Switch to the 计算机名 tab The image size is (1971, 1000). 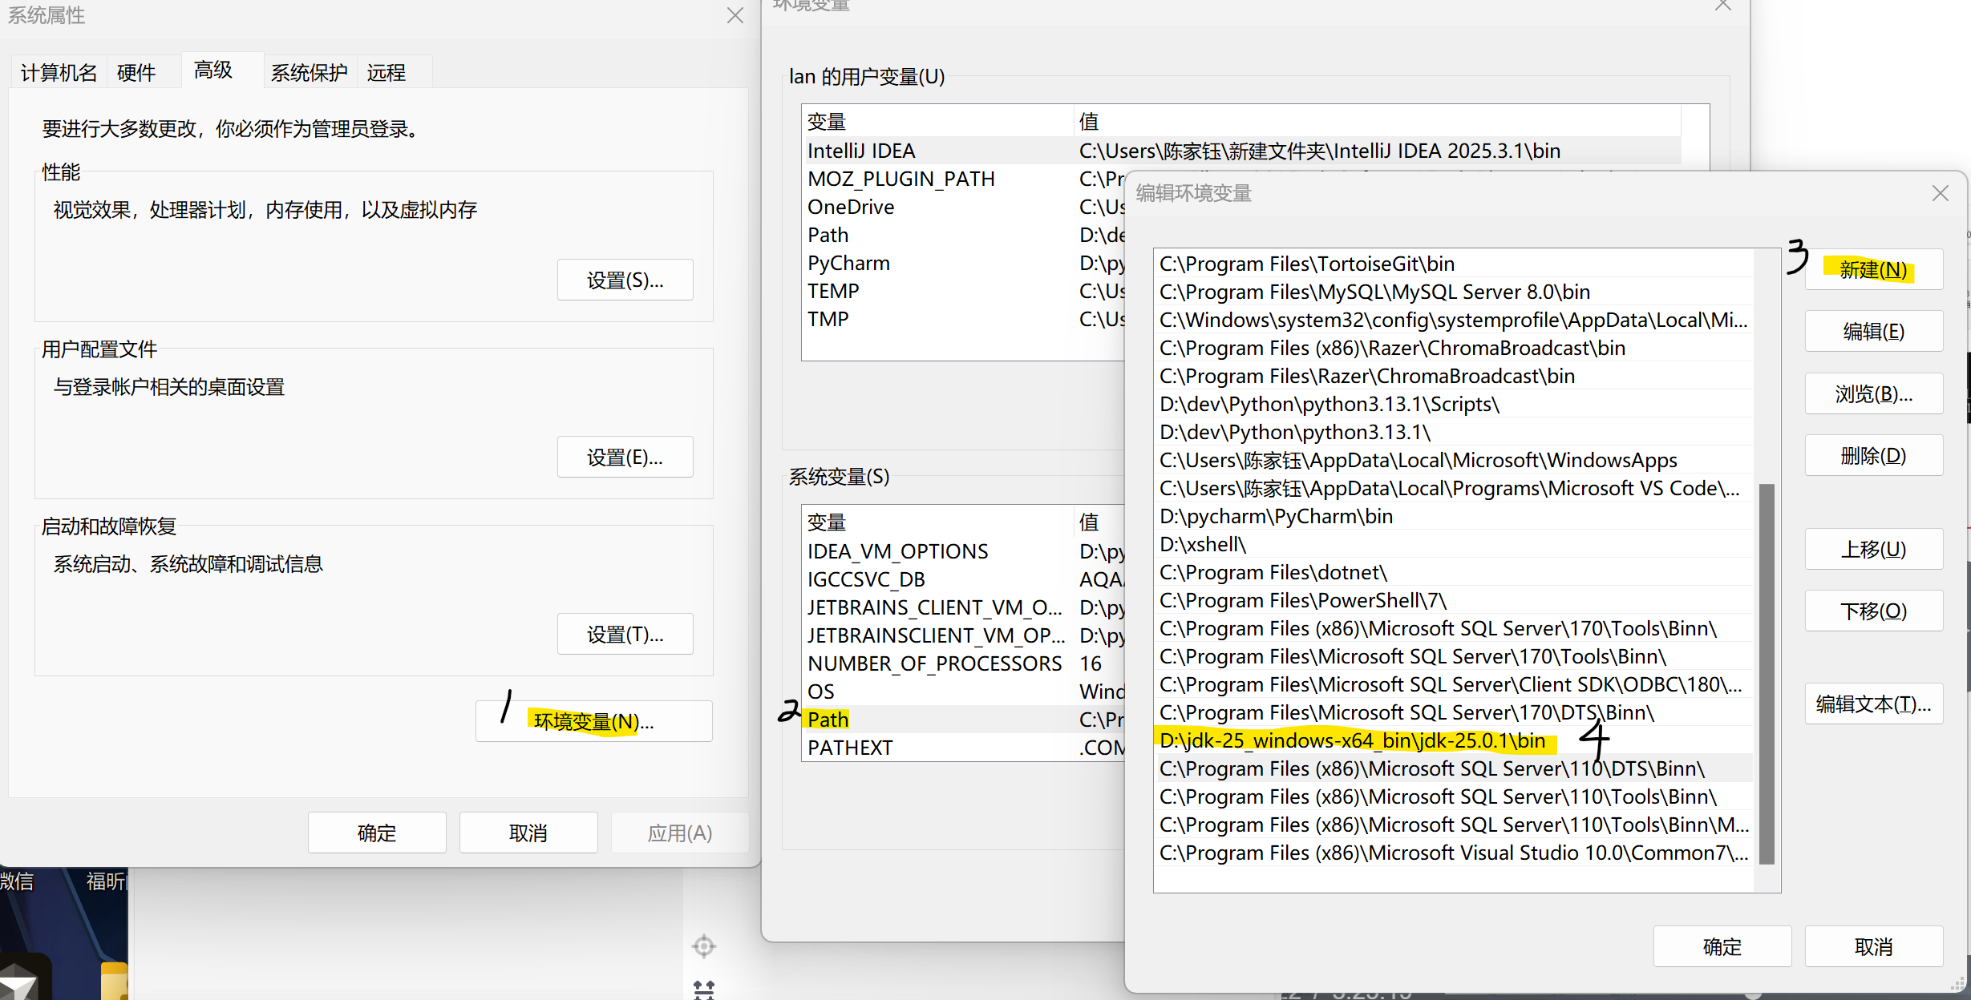point(59,73)
